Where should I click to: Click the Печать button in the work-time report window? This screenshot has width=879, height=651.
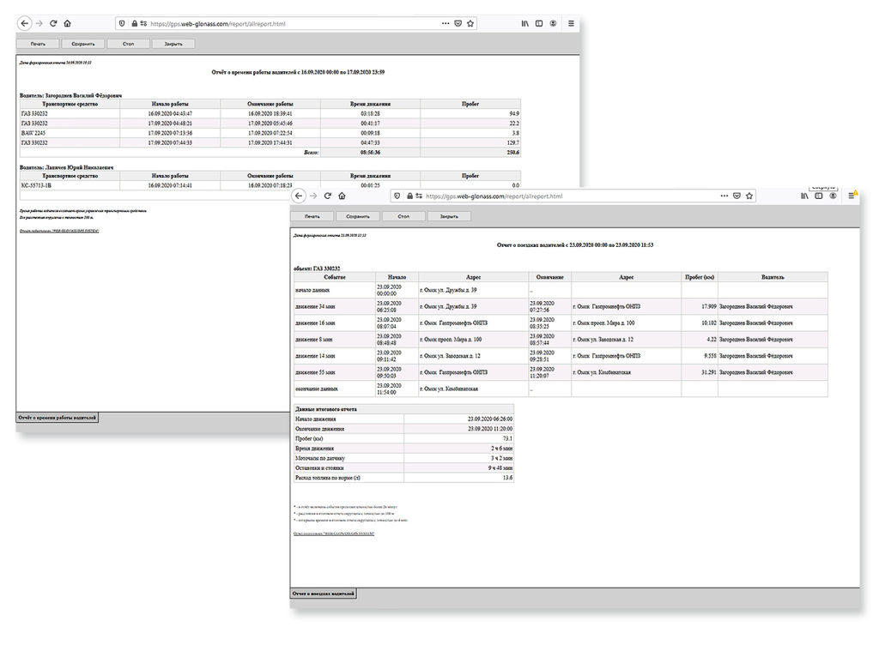38,44
